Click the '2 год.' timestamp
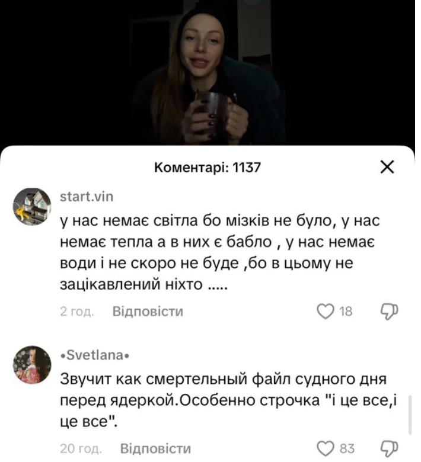 coord(77,312)
